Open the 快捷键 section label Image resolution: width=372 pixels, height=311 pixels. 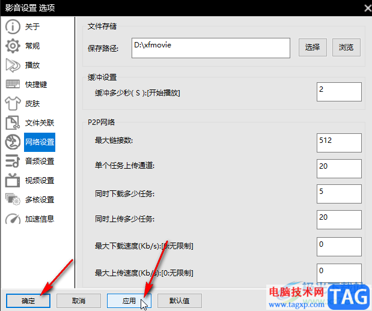36,85
